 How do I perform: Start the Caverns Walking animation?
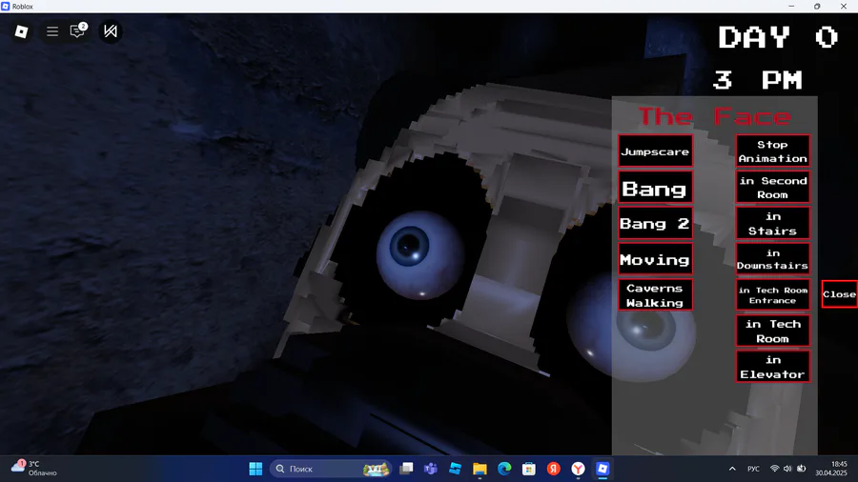[655, 295]
